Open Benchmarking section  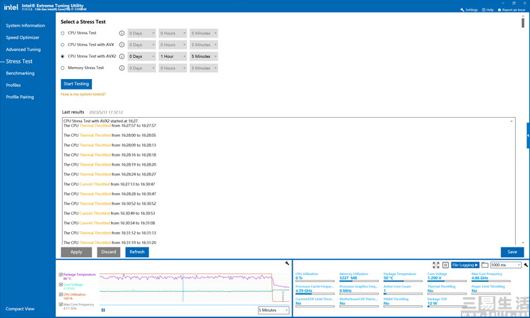(20, 73)
